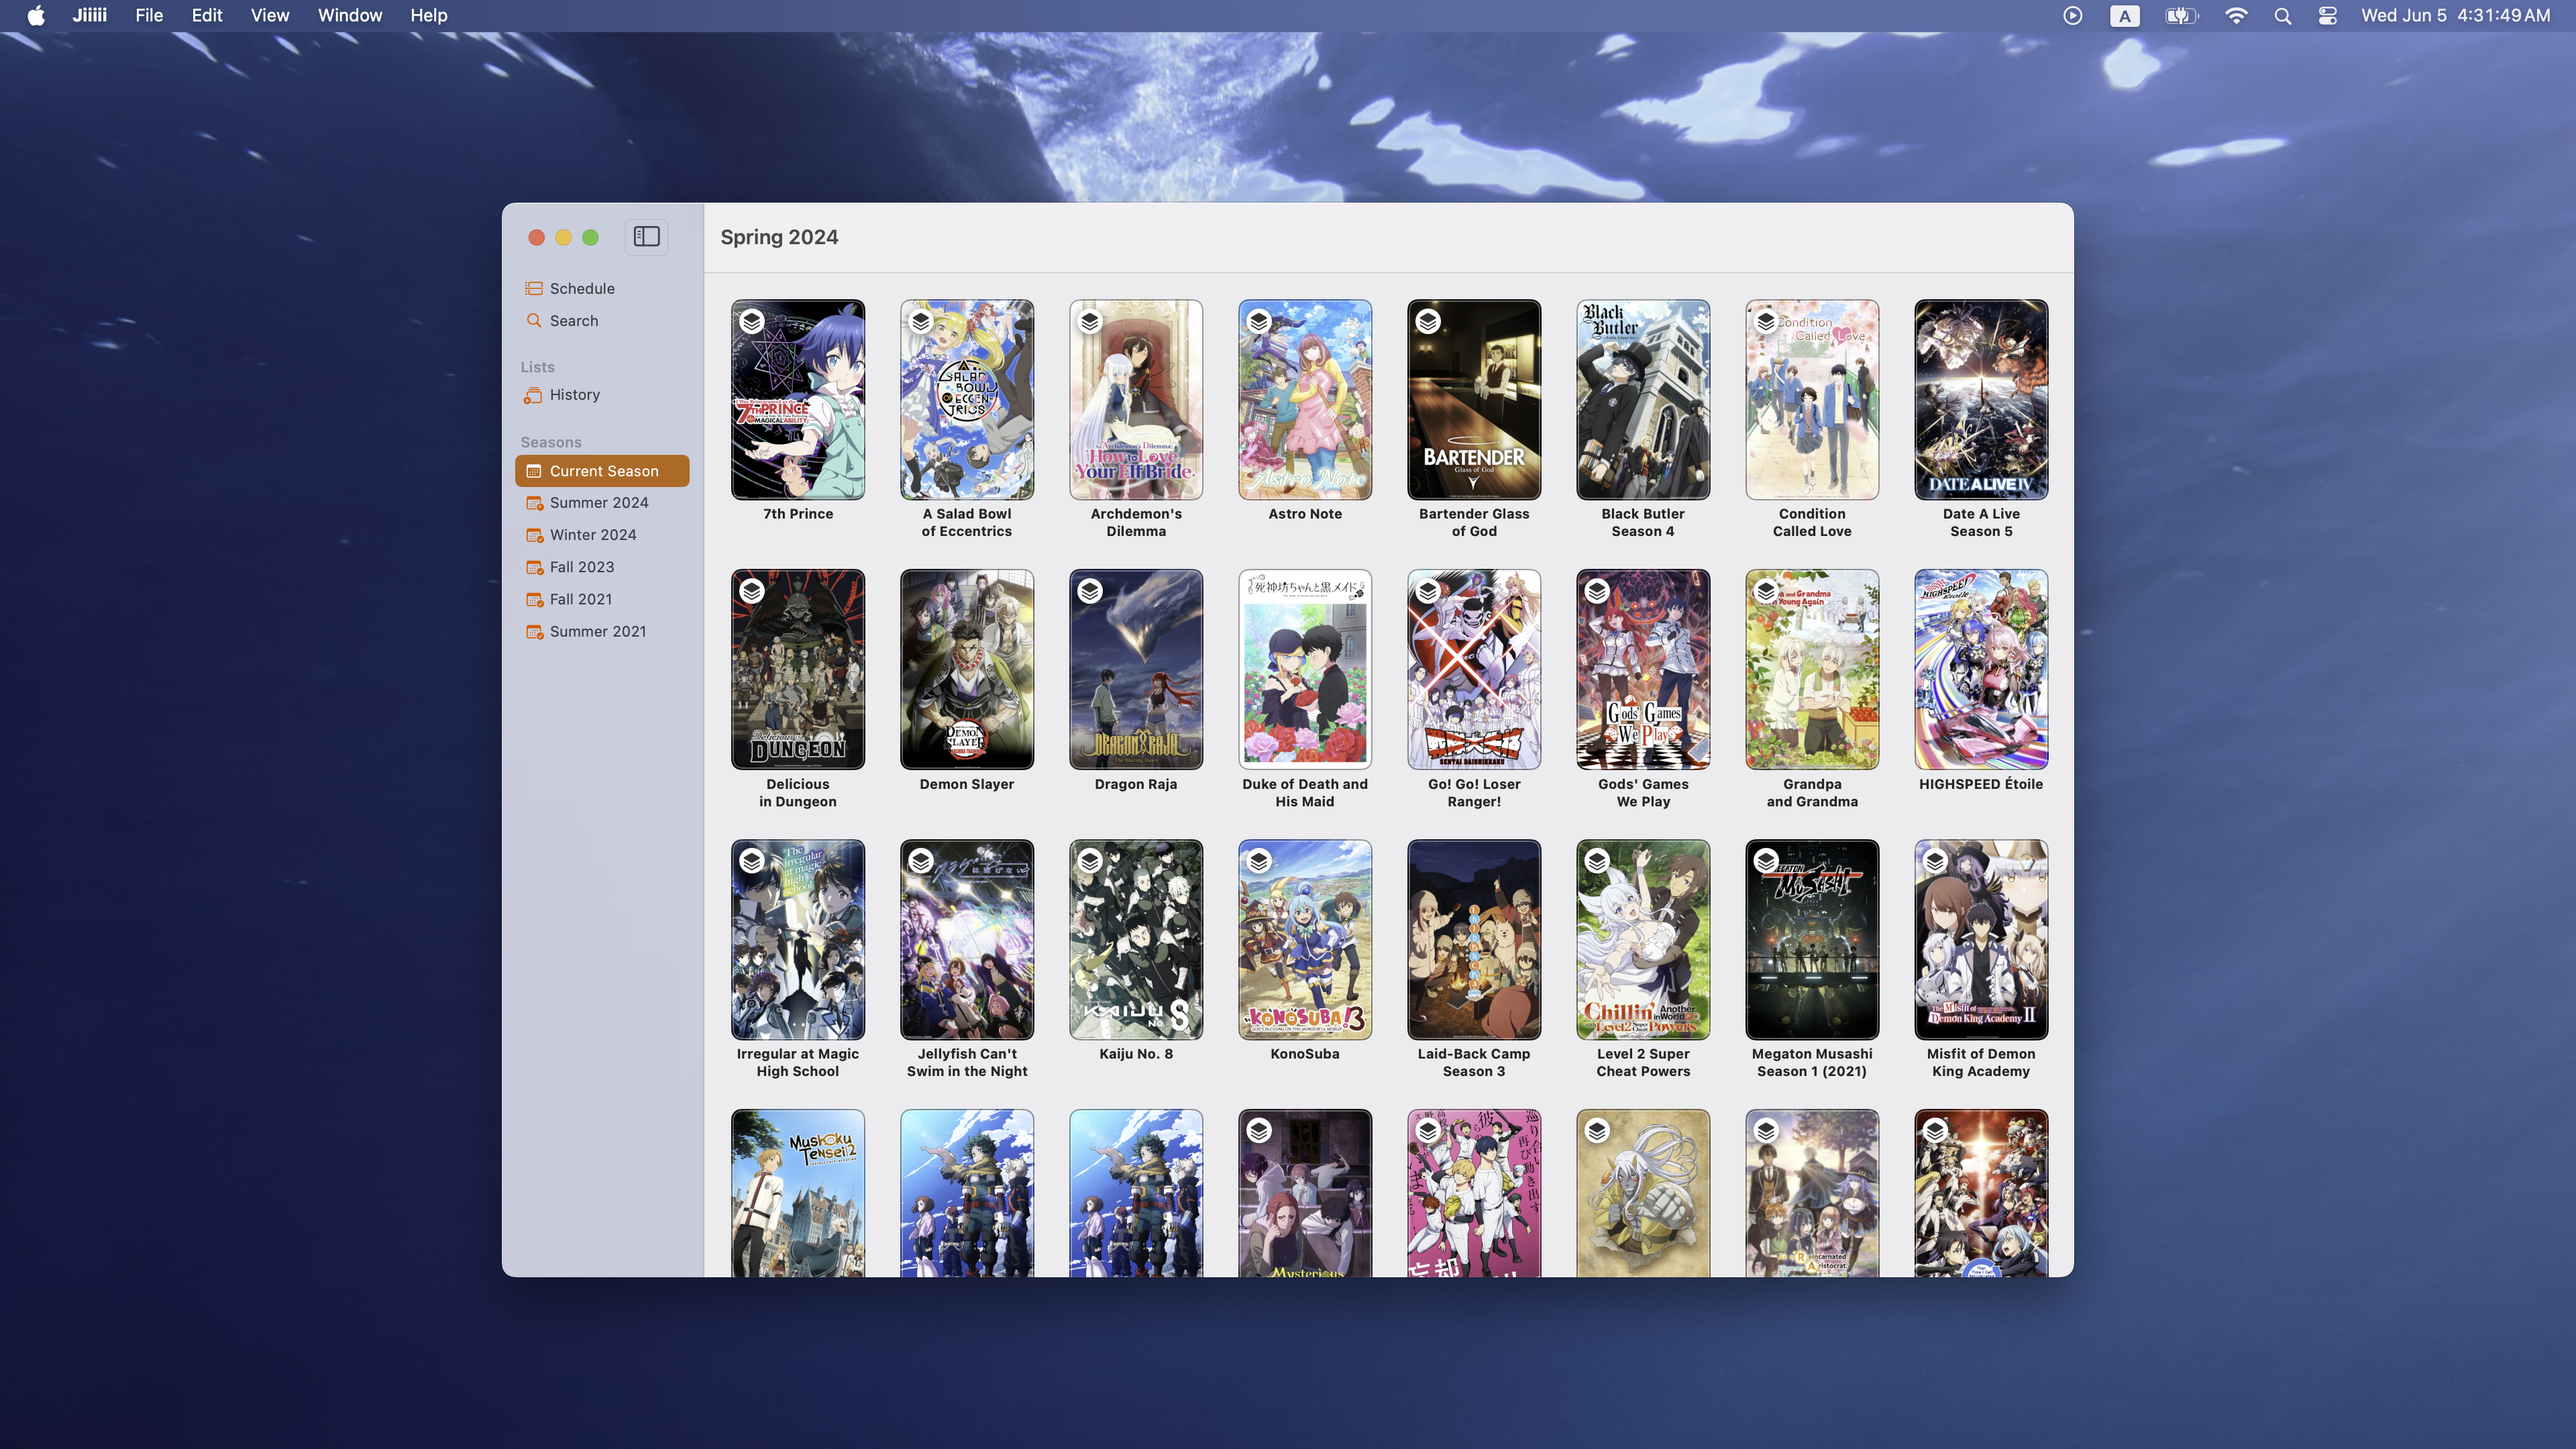This screenshot has height=1449, width=2576.
Task: Open the Window menu
Action: pyautogui.click(x=349, y=15)
